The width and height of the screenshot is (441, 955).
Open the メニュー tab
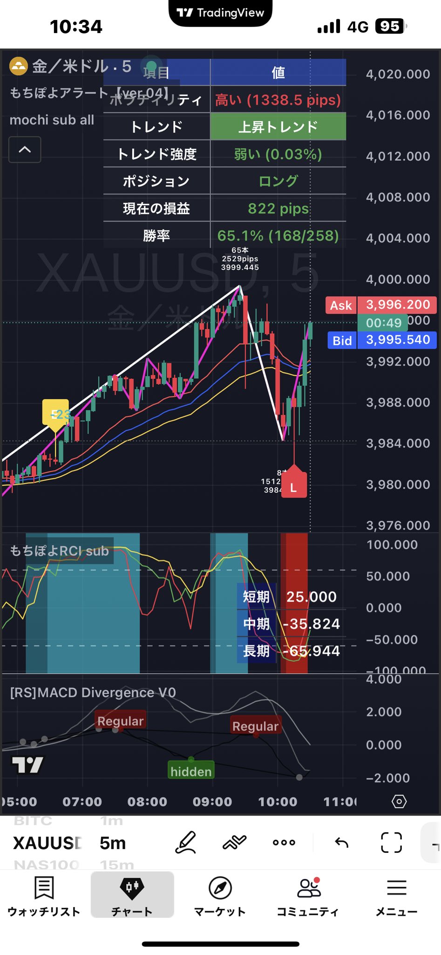[396, 896]
